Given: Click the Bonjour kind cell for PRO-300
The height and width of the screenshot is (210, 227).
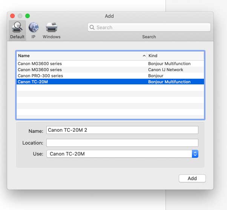Looking at the screenshot, I should click(156, 76).
